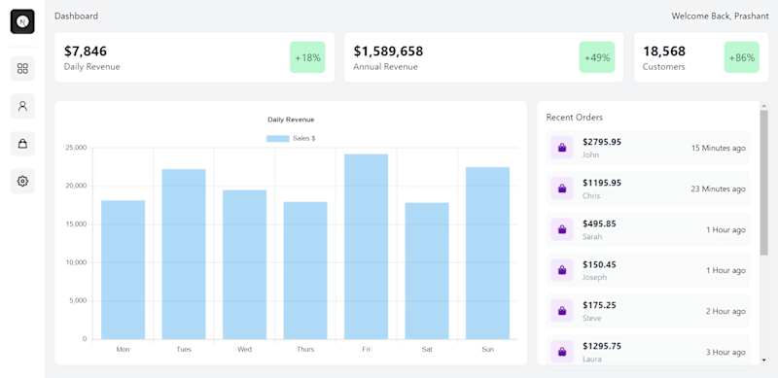
Task: Click the purple bag icon beside Sarah's order
Action: pyautogui.click(x=562, y=229)
